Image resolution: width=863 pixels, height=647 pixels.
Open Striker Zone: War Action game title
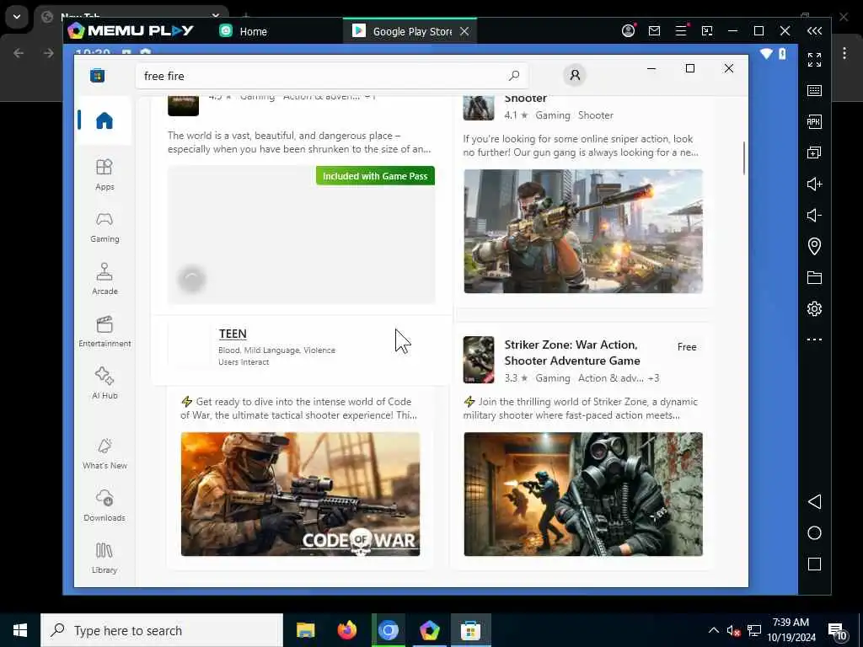tap(572, 353)
